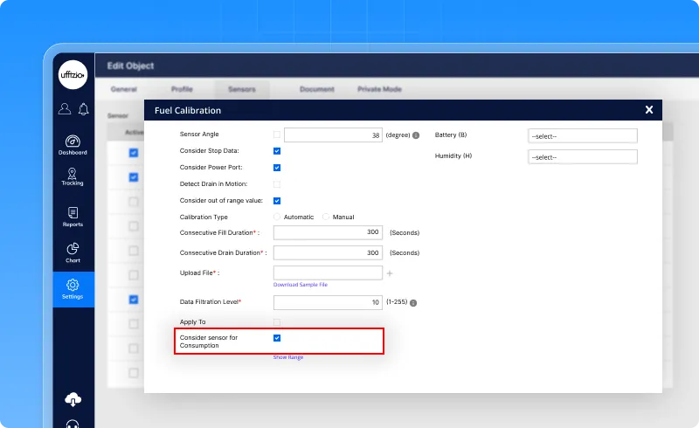Switch to the Document tab
This screenshot has height=428, width=699.
pyautogui.click(x=316, y=89)
